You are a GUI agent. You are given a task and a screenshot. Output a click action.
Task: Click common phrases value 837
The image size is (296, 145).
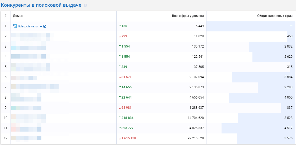click(290, 107)
